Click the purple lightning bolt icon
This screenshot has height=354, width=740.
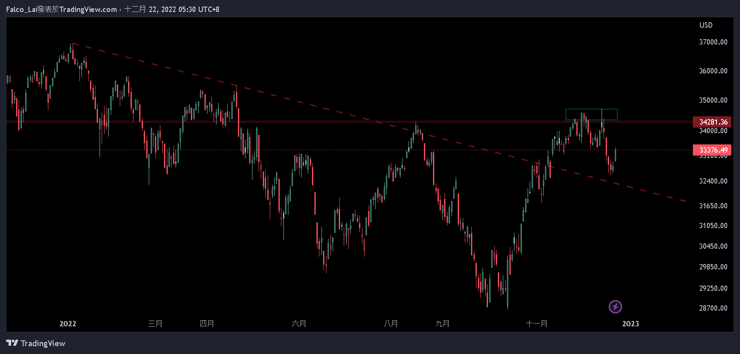pyautogui.click(x=615, y=307)
